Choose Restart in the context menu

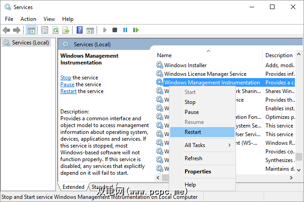click(x=202, y=132)
